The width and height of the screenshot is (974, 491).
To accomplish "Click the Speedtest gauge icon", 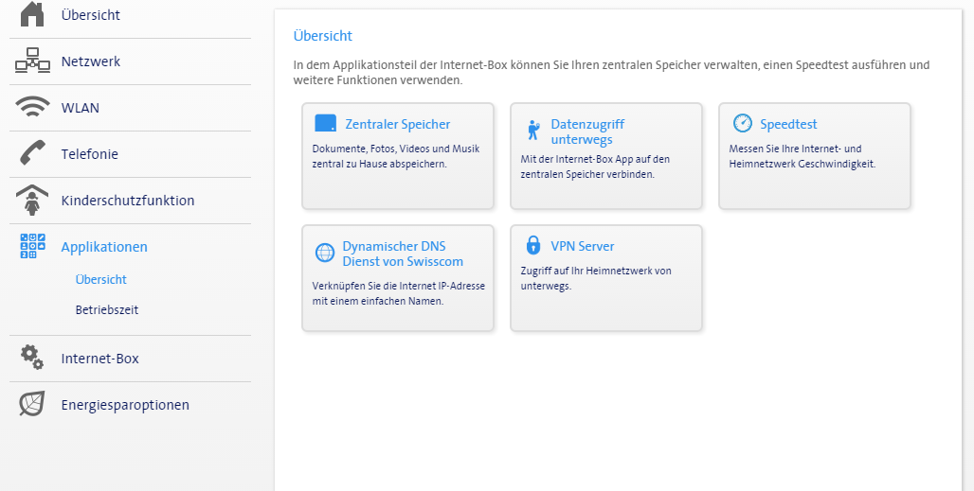I will coord(742,124).
